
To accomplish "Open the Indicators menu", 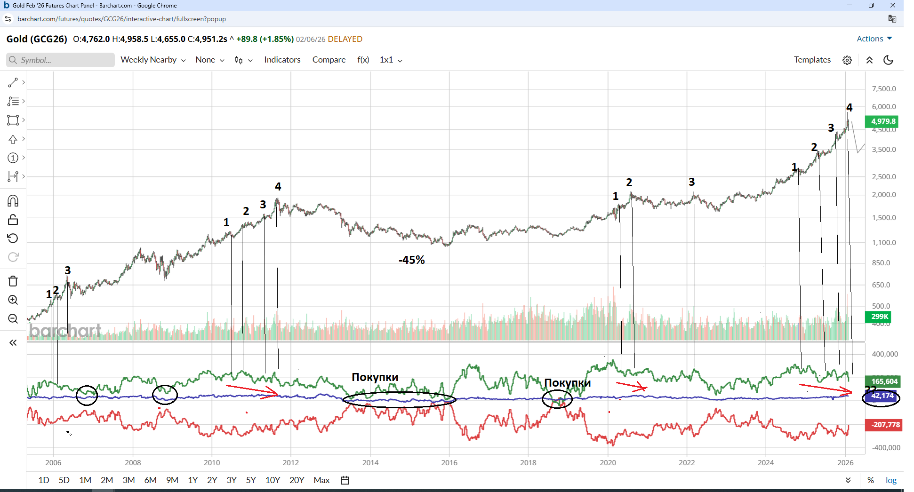I will (x=282, y=60).
